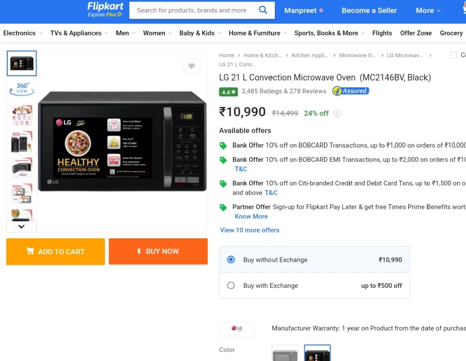Open the Flights tab

pyautogui.click(x=382, y=33)
